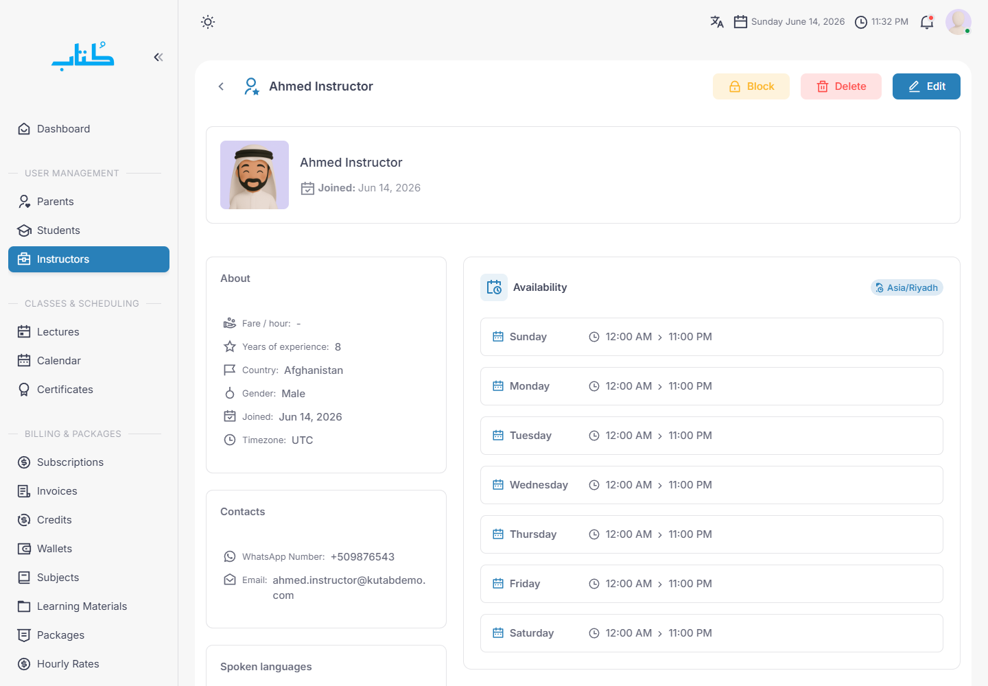
Task: Click the Edit button
Action: click(x=926, y=86)
